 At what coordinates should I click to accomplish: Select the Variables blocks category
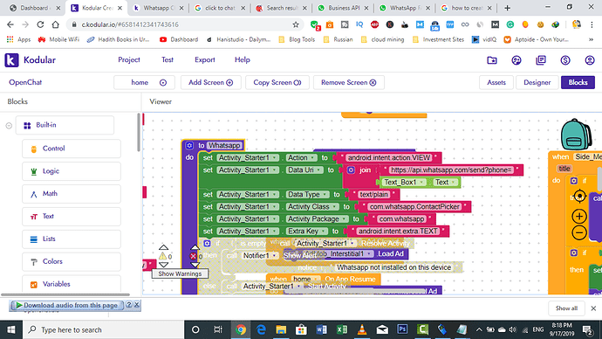click(72, 285)
